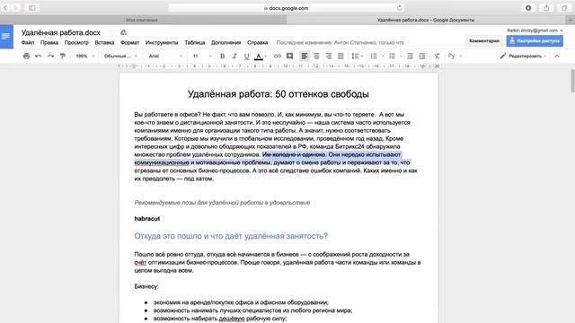Center align the text

pyautogui.click(x=316, y=56)
